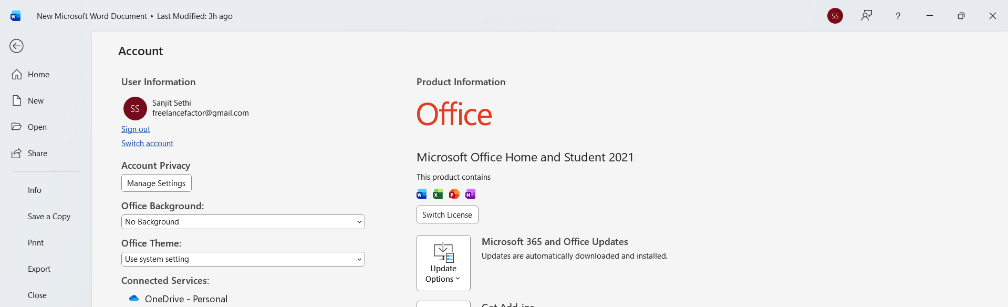This screenshot has height=307, width=1008.
Task: Click the Switch License button
Action: pyautogui.click(x=448, y=215)
